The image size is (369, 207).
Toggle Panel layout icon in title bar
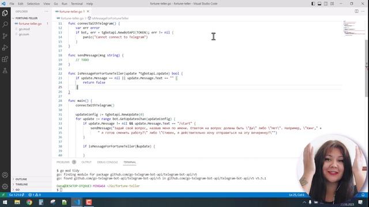pos(319,3)
